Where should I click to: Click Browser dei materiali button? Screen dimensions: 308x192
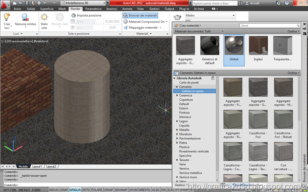[140, 15]
